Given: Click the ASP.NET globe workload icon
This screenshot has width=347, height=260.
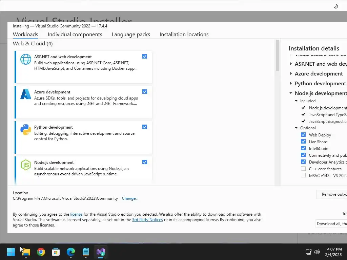Looking at the screenshot, I should pyautogui.click(x=26, y=59).
